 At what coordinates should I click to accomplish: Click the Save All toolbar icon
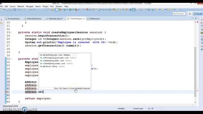click(11, 10)
